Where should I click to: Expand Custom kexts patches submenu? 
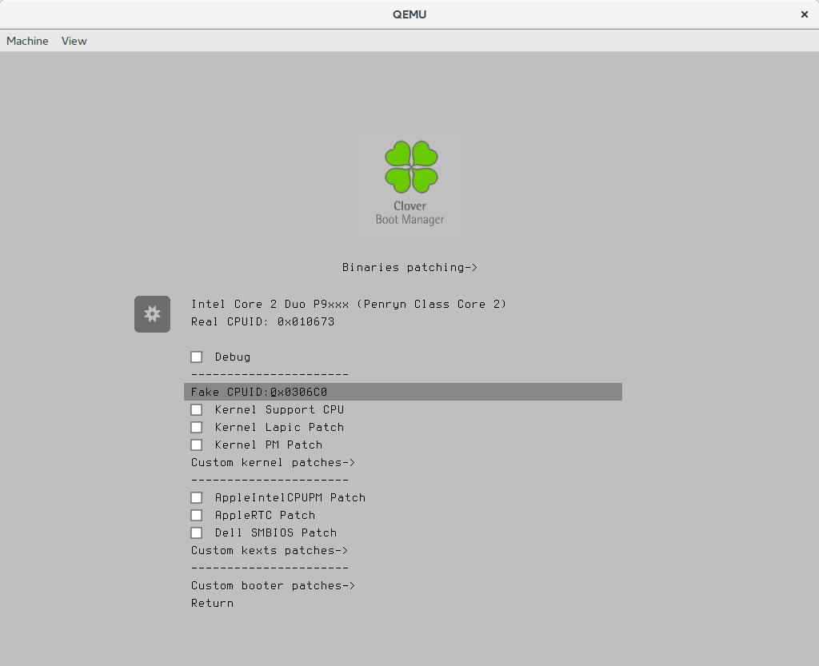[270, 550]
